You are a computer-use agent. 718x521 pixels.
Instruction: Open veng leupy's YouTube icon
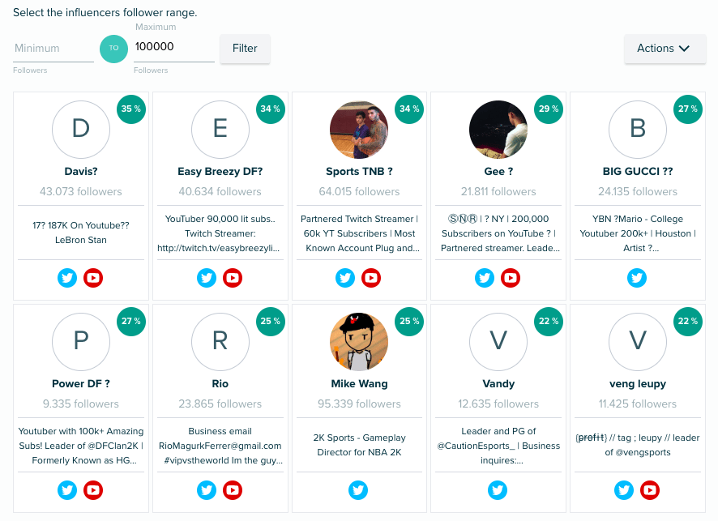coord(650,490)
